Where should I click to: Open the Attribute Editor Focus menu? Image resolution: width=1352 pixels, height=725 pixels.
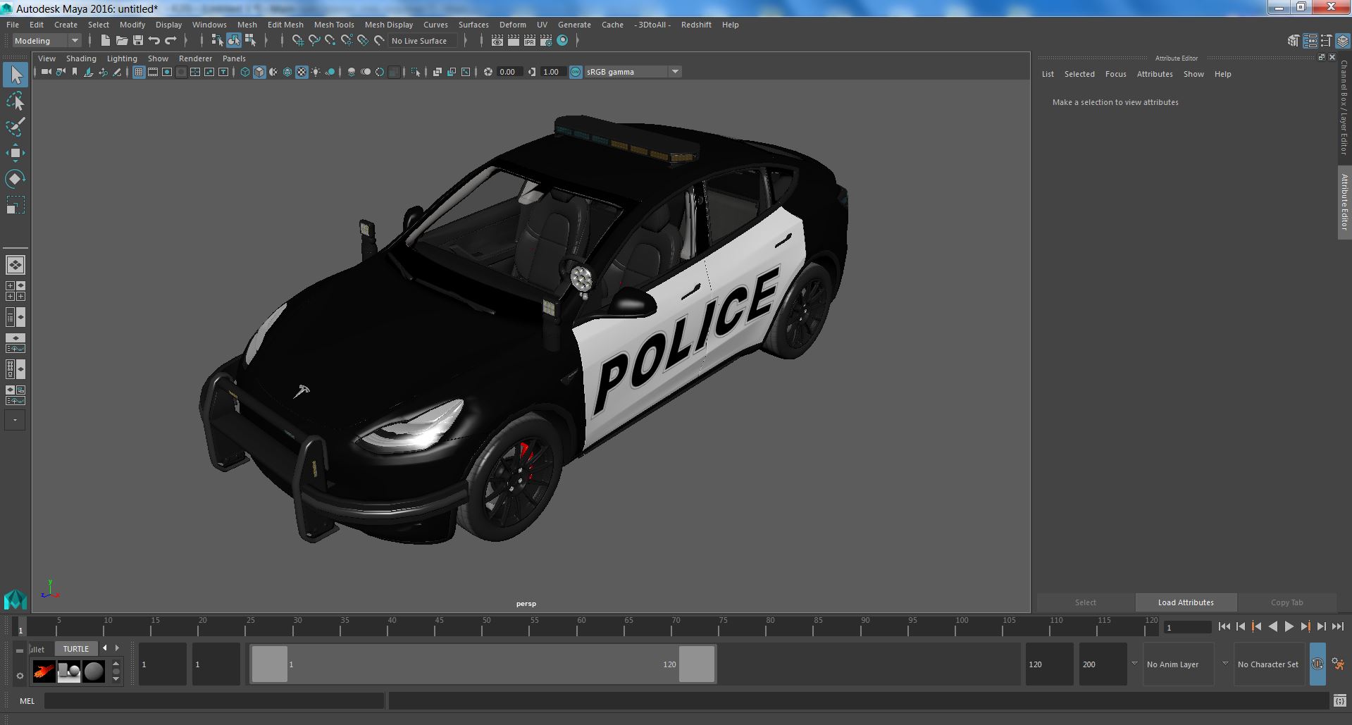click(1115, 74)
